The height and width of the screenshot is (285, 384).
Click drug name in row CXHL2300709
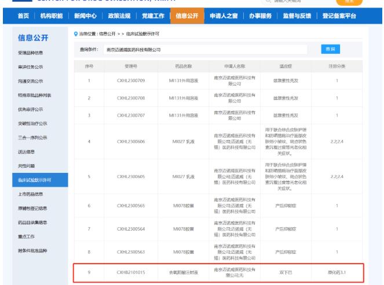(x=184, y=81)
